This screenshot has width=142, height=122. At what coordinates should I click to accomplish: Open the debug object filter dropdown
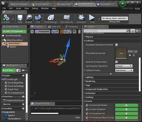[x=115, y=18]
